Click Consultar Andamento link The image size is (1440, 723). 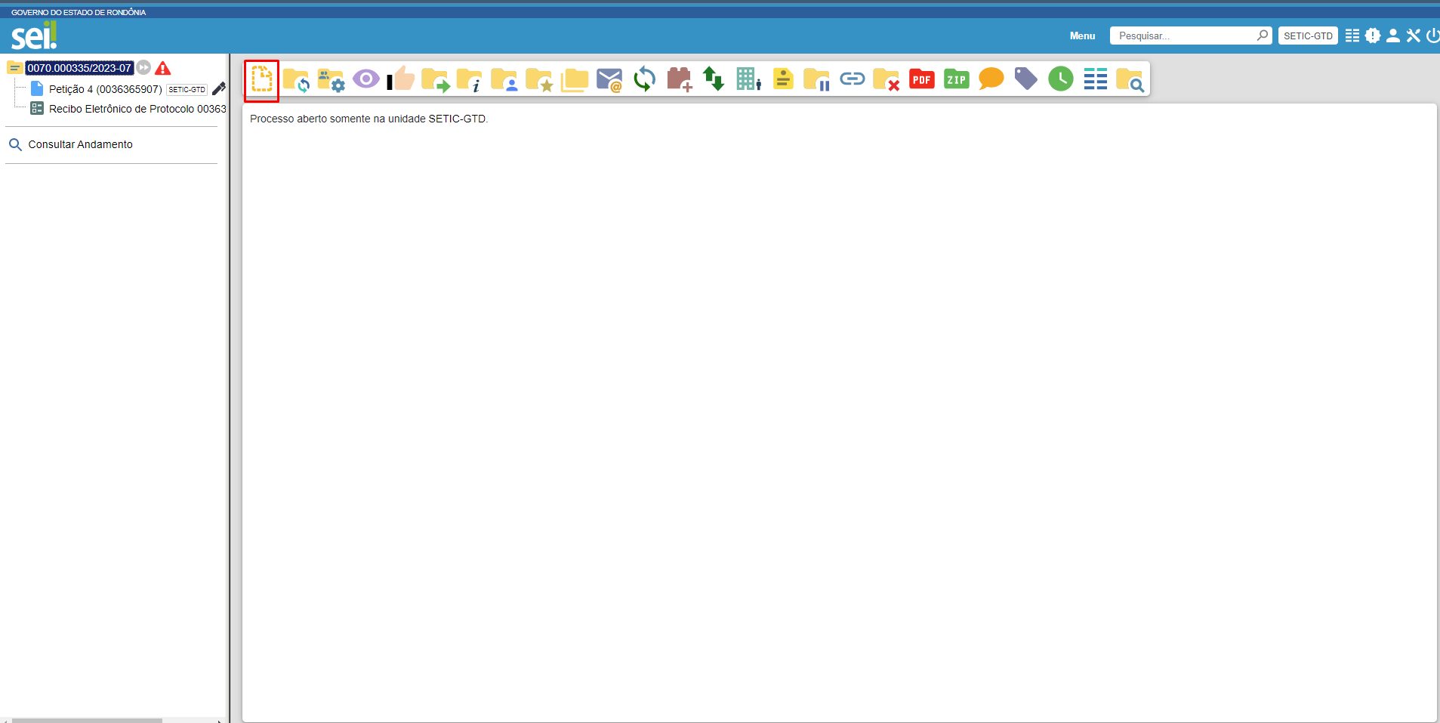80,144
